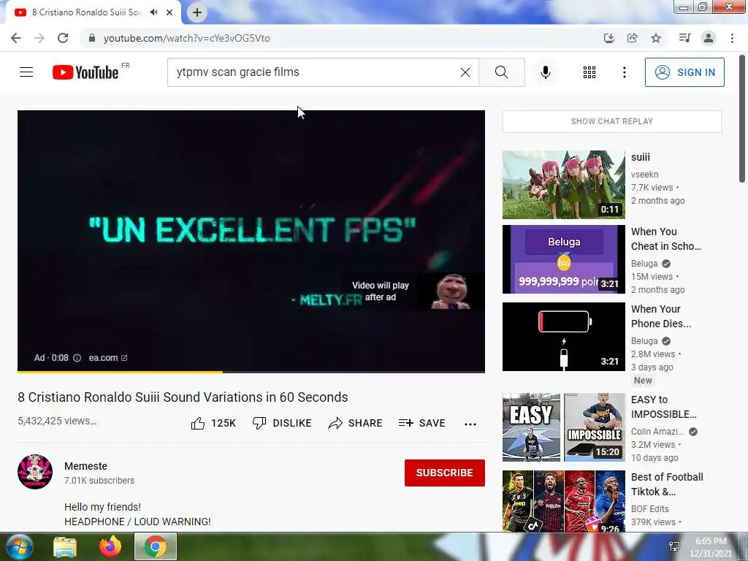The width and height of the screenshot is (748, 561).
Task: Click the video preview thumbnail on the ad overlay
Action: click(x=451, y=291)
